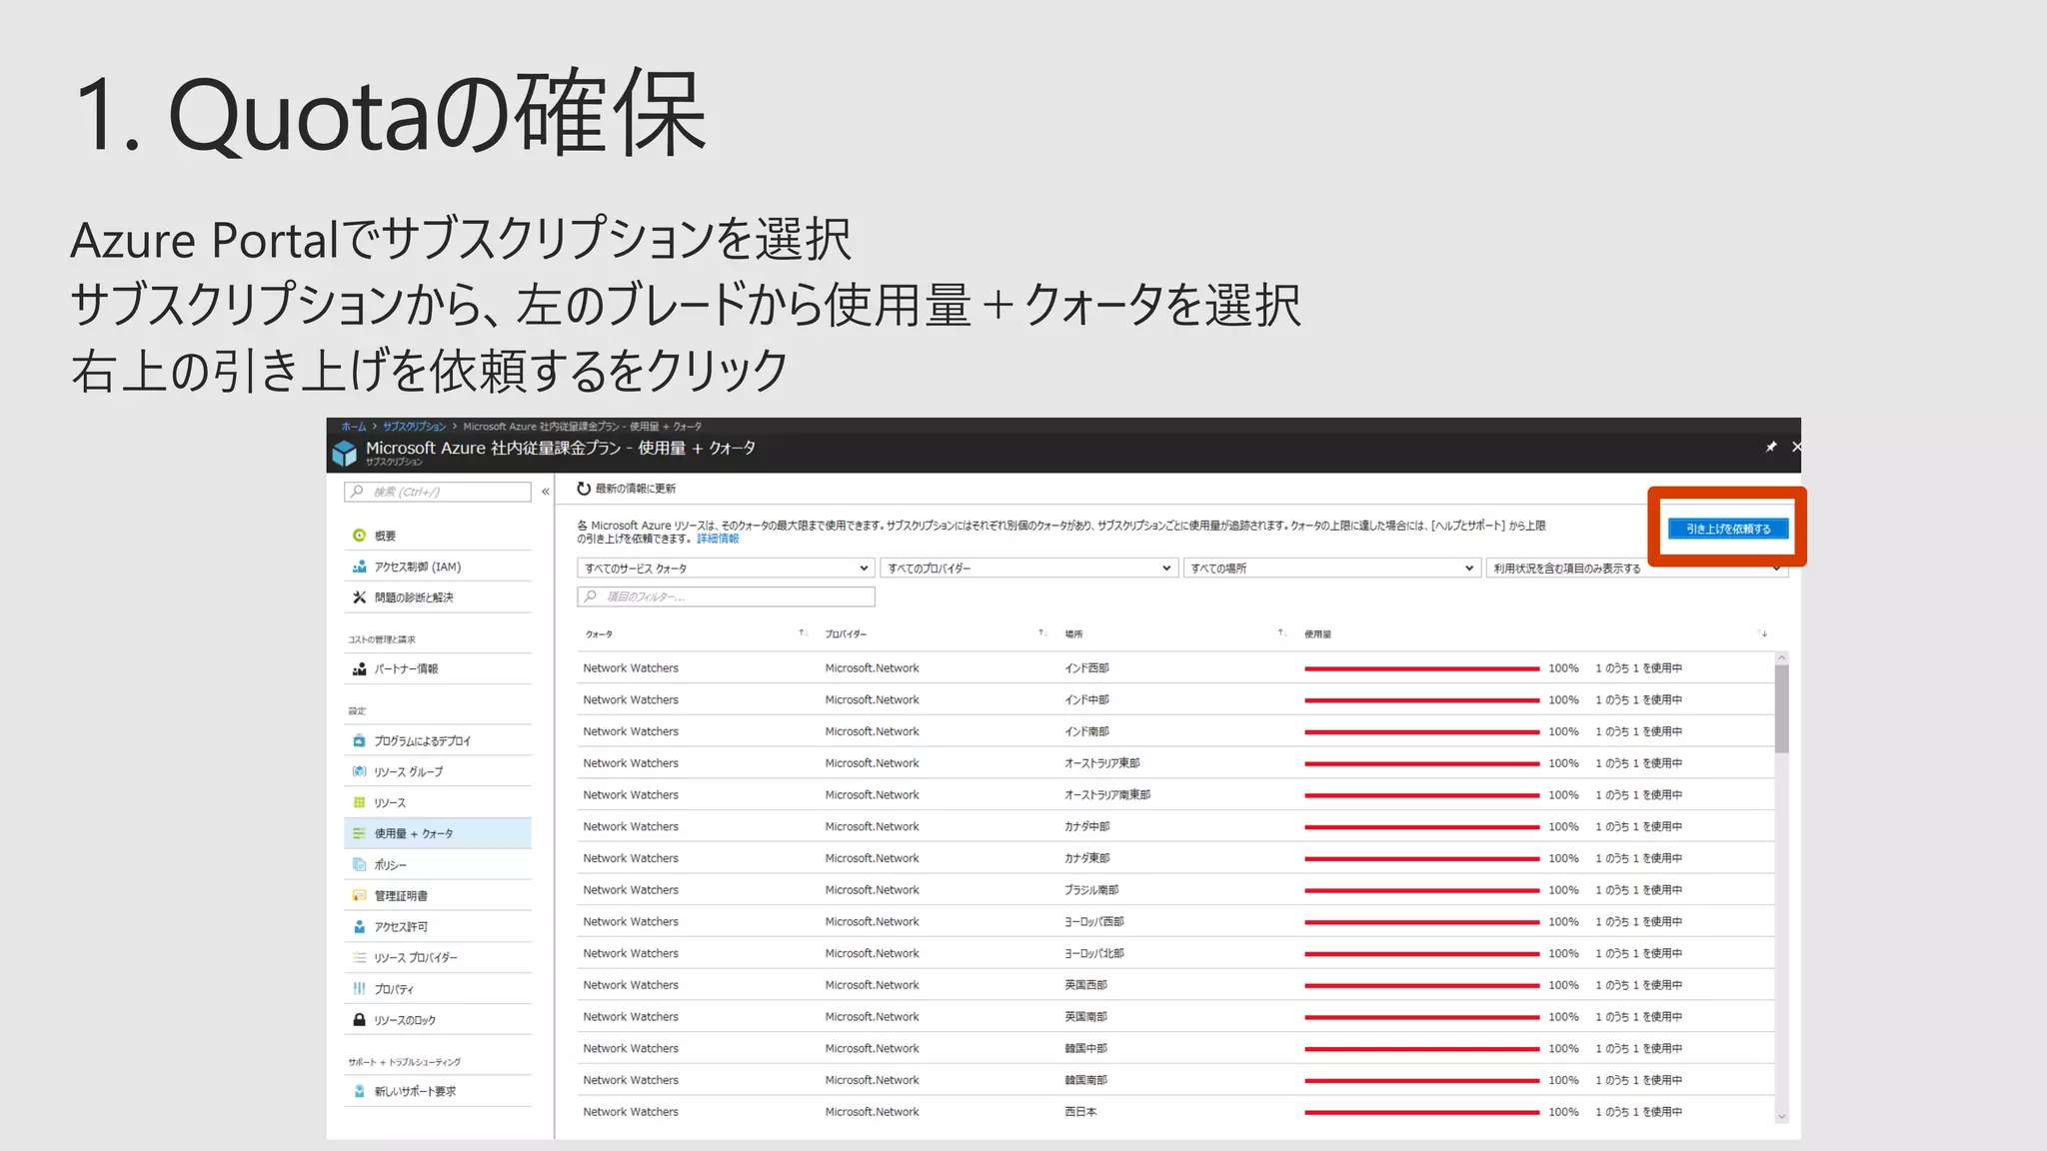The width and height of the screenshot is (2047, 1151).
Task: Click 引き上げを依頼する button
Action: tap(1728, 529)
